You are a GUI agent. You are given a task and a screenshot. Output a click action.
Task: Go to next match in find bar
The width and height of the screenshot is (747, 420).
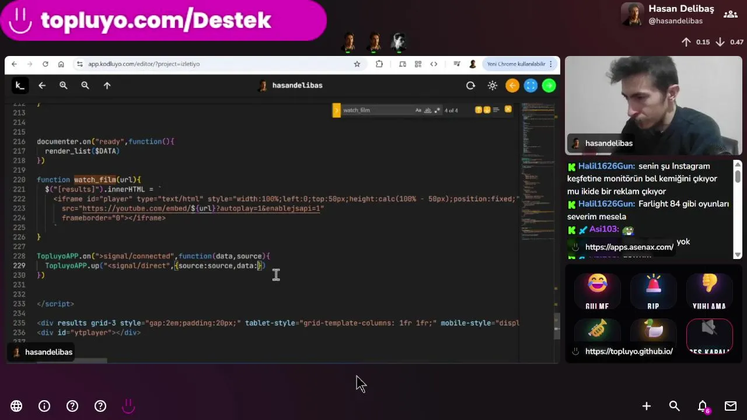pyautogui.click(x=487, y=110)
